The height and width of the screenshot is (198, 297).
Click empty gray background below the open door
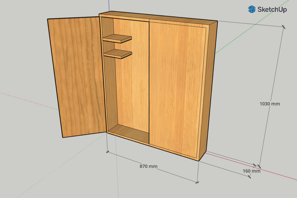pyautogui.click(x=73, y=162)
